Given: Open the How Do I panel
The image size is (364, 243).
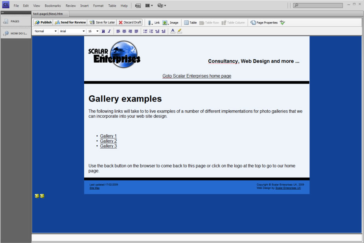Looking at the screenshot, I should coord(16,33).
